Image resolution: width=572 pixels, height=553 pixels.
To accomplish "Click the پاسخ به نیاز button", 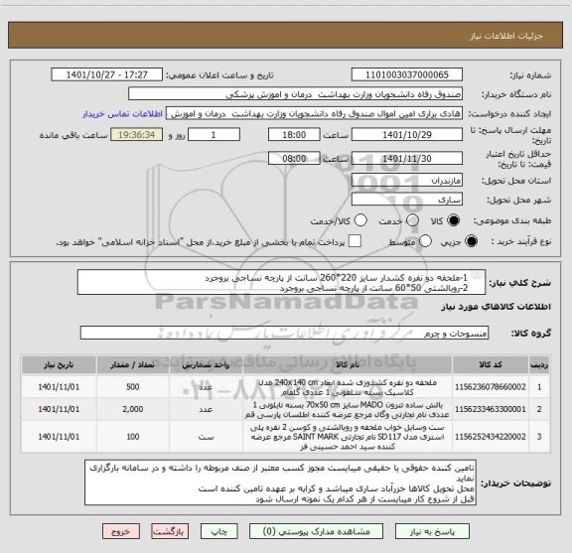I will pos(432,532).
